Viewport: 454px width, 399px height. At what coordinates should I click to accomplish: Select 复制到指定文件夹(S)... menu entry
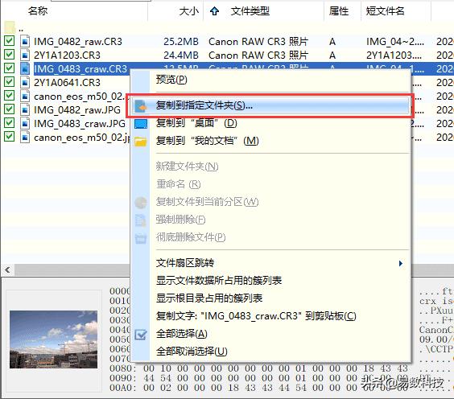[x=270, y=105]
